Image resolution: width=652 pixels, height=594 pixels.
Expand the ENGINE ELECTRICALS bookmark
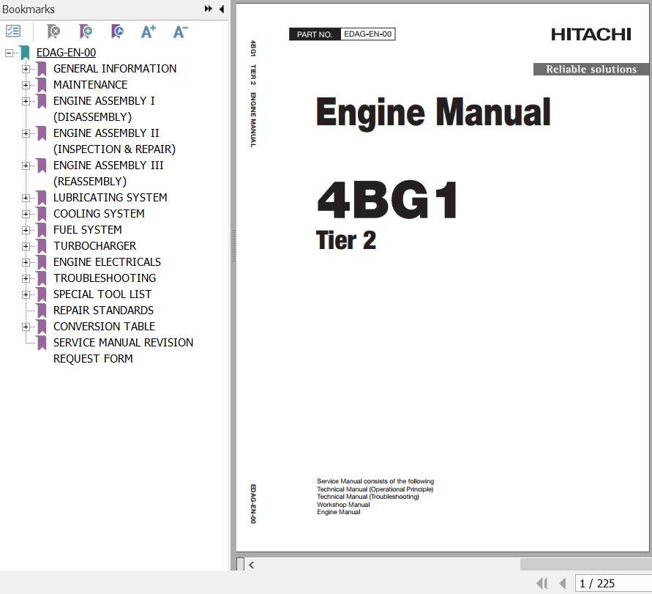(26, 262)
